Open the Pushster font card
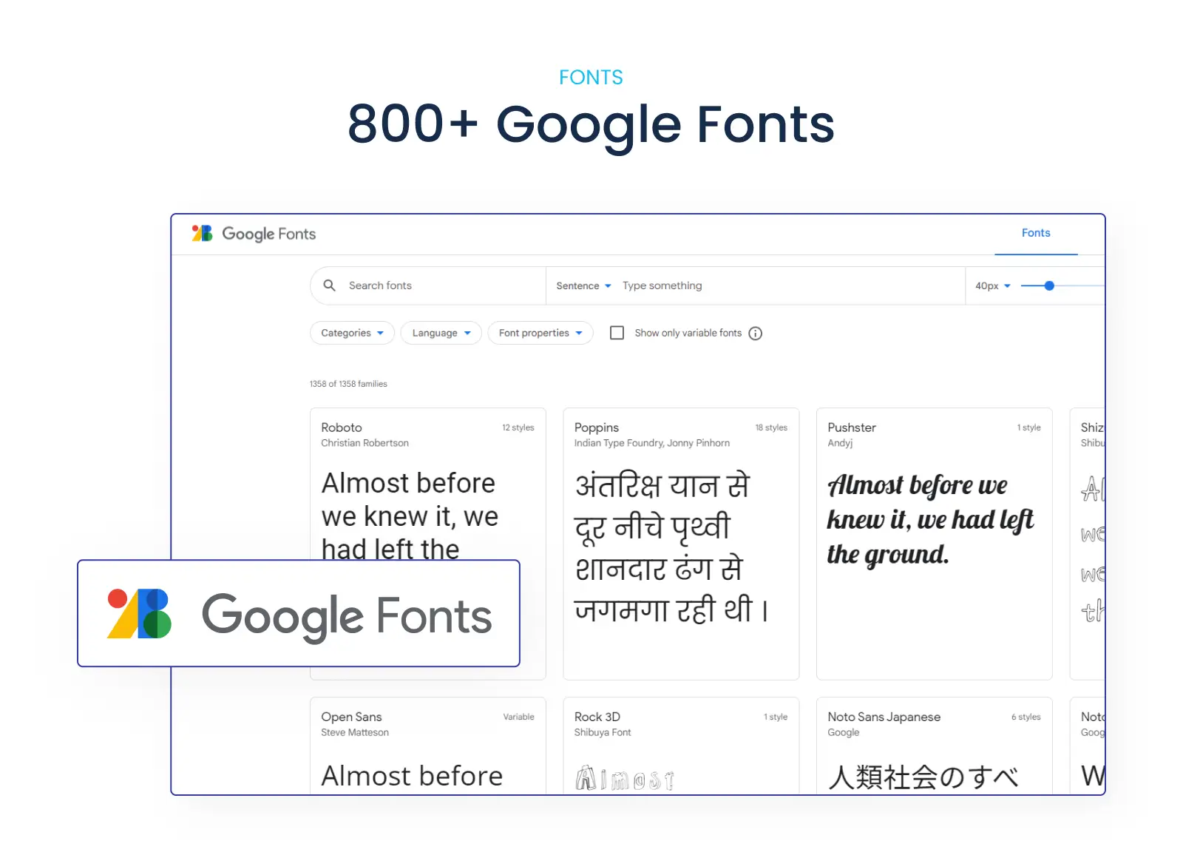Screen dimensions: 1183x855 pyautogui.click(x=934, y=544)
